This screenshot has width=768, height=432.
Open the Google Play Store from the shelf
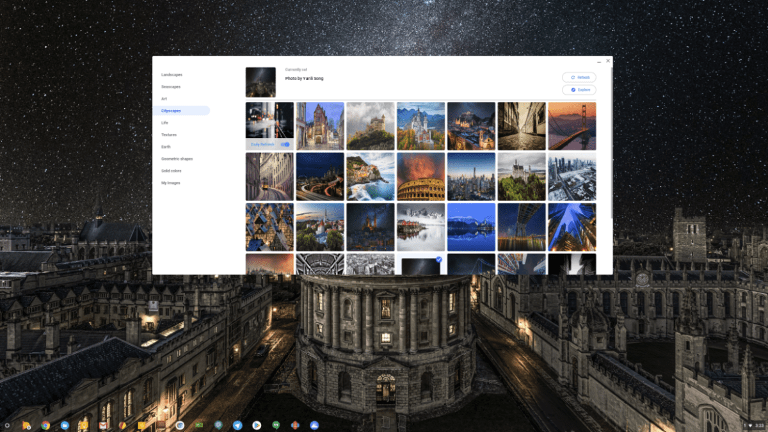click(x=257, y=425)
